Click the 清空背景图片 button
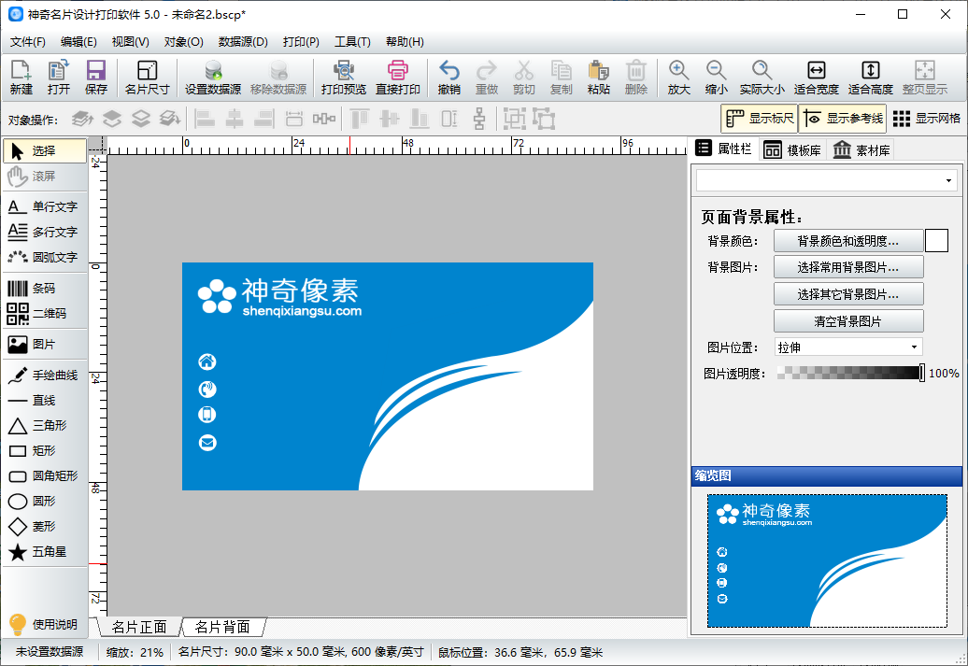 coord(847,321)
